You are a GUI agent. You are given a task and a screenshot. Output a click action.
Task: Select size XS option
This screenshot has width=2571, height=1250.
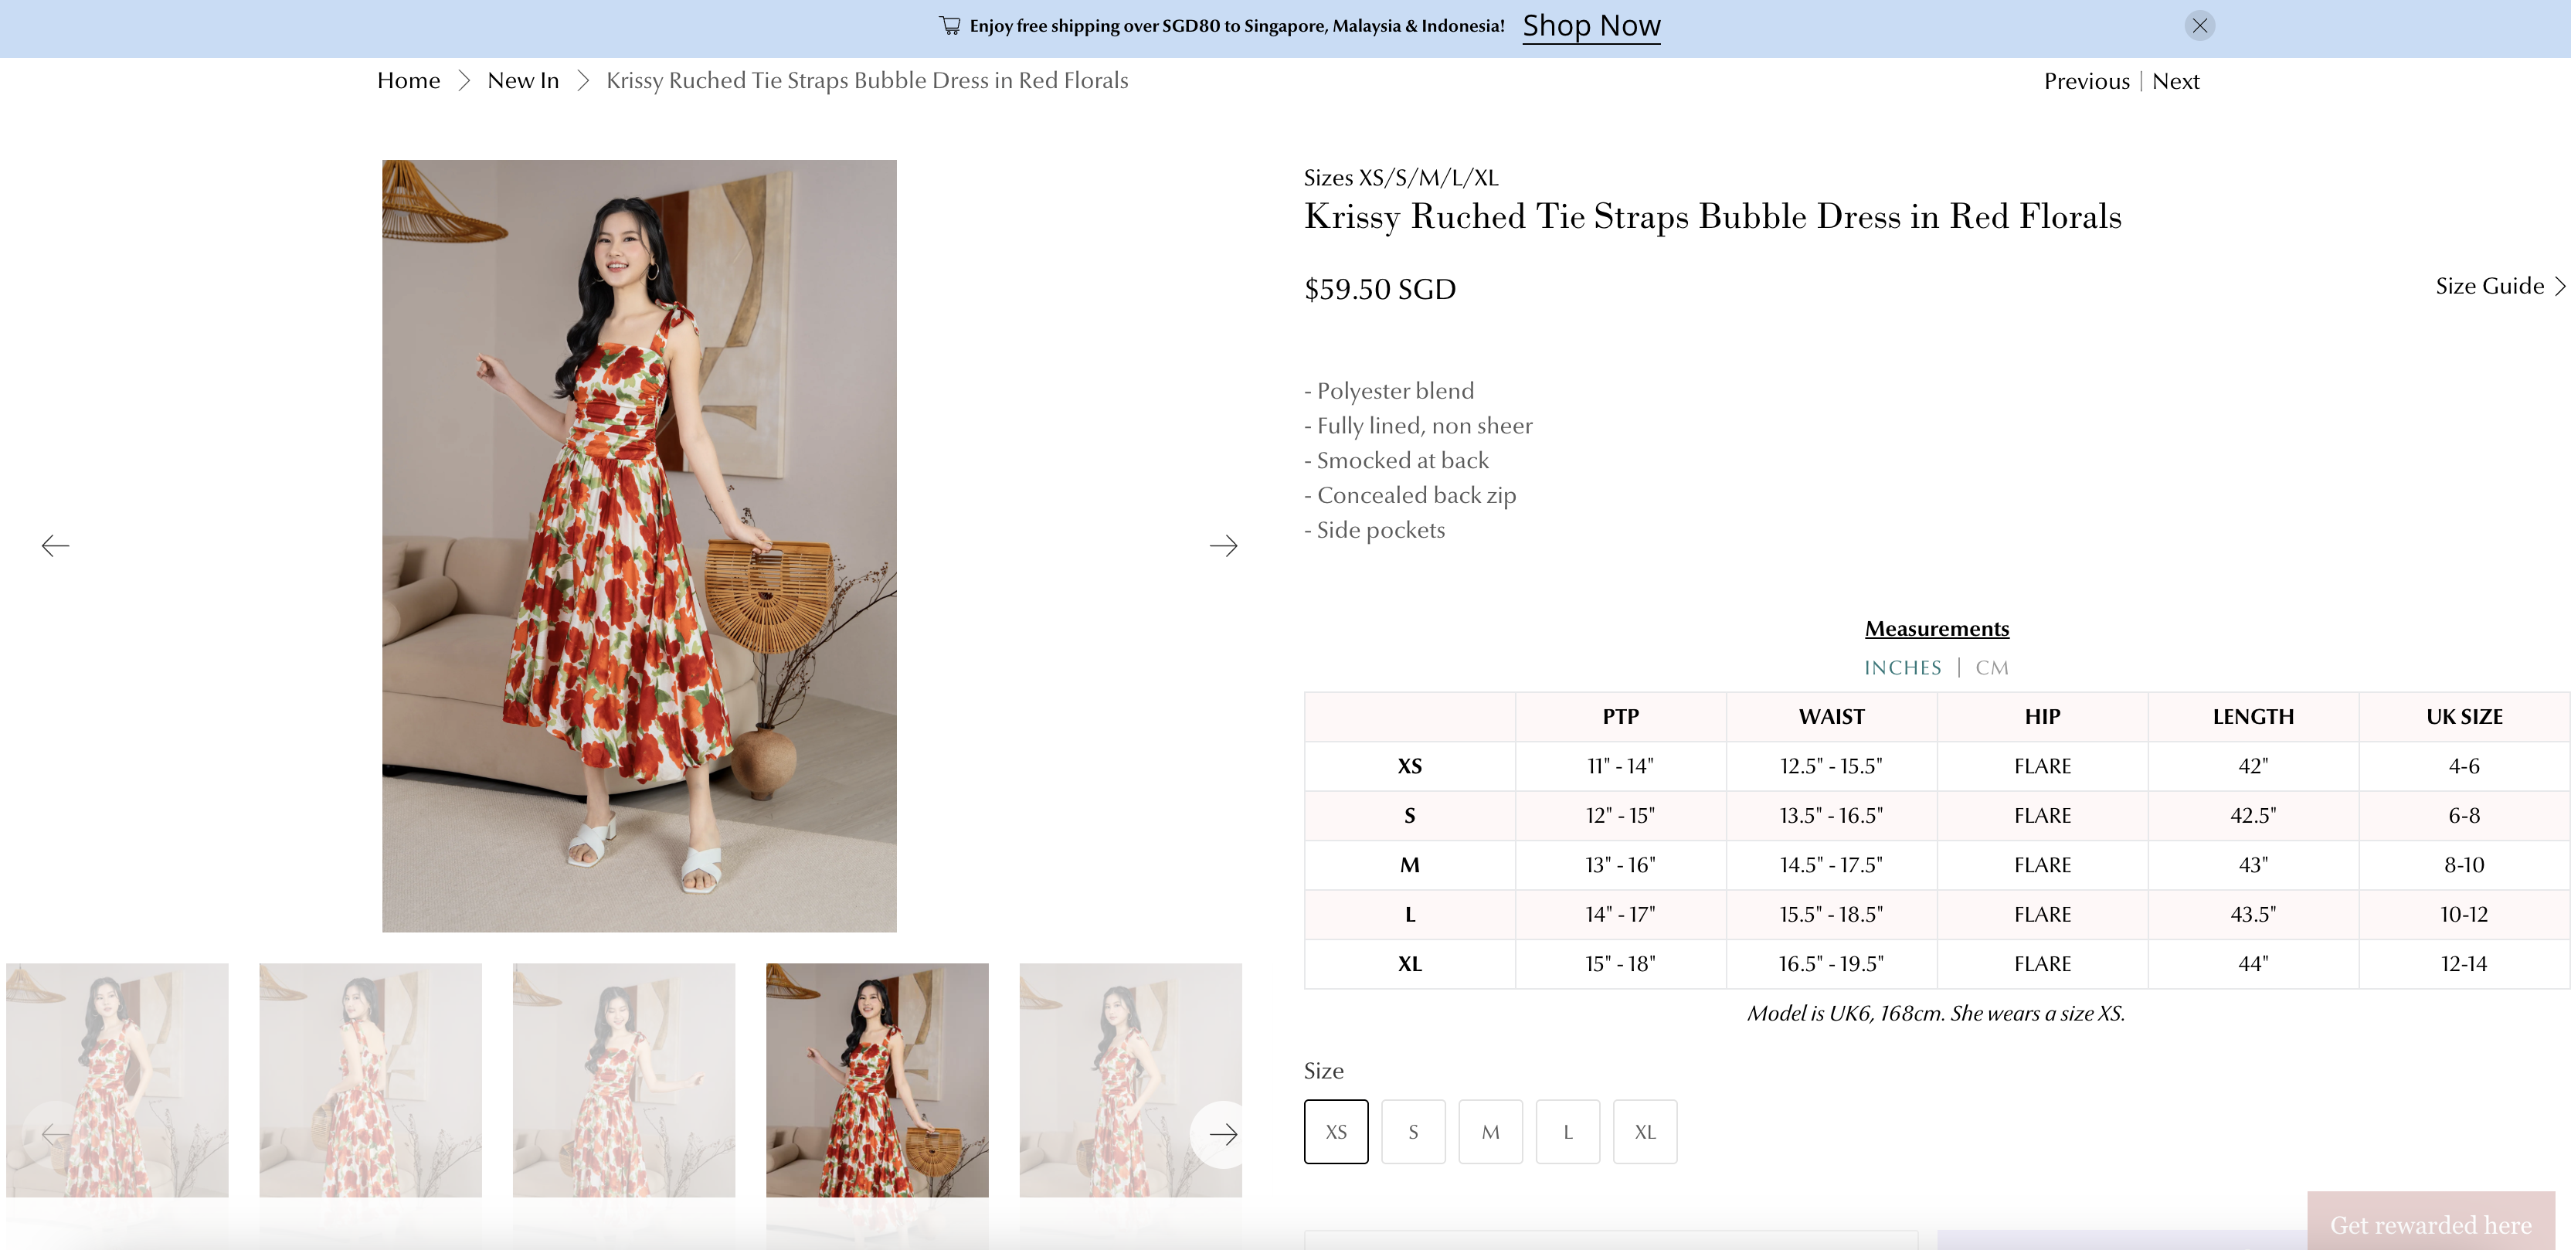pos(1336,1131)
